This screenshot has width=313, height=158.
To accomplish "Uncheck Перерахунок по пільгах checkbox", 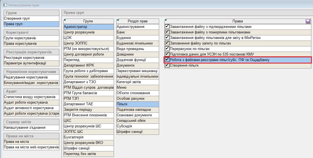I will (x=167, y=49).
